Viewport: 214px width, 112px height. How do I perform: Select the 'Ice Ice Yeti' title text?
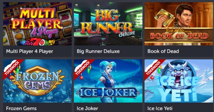[x=160, y=108]
